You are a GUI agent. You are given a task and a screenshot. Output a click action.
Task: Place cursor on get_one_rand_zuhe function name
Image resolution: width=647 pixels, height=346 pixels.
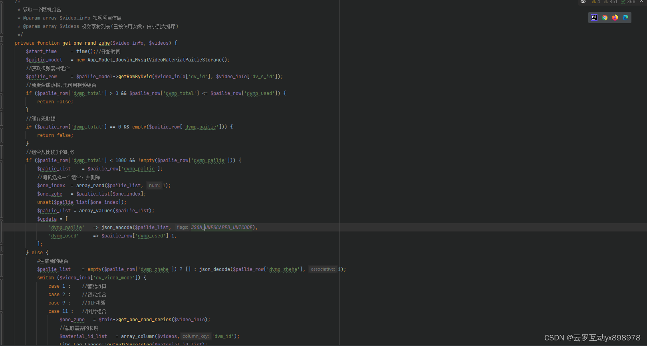(x=86, y=43)
